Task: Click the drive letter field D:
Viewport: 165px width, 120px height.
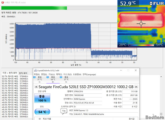Action: 88,107
